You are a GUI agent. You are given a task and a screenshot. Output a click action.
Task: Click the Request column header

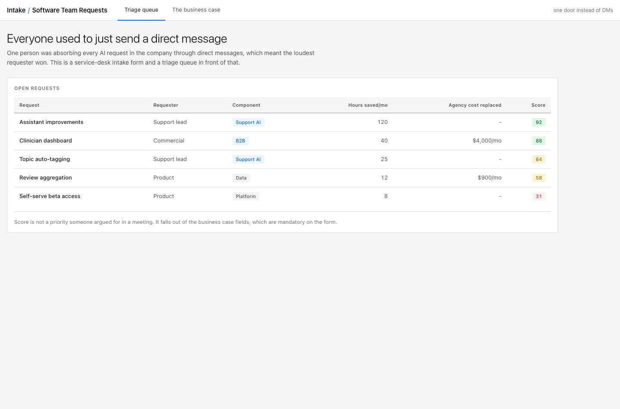[29, 105]
